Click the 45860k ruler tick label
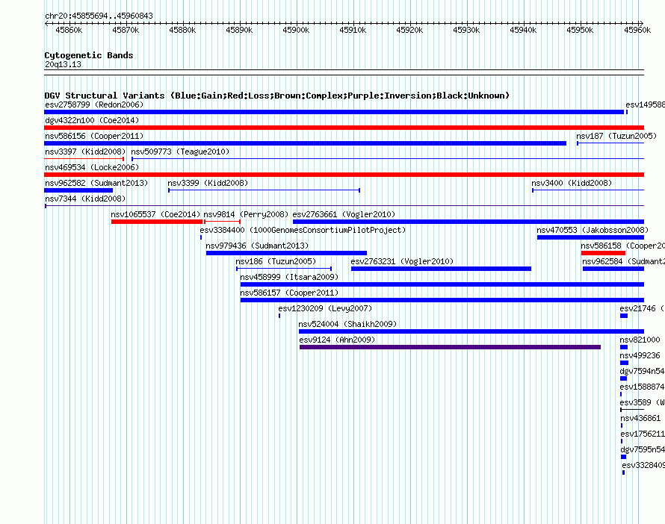The height and width of the screenshot is (524, 665). pyautogui.click(x=69, y=30)
